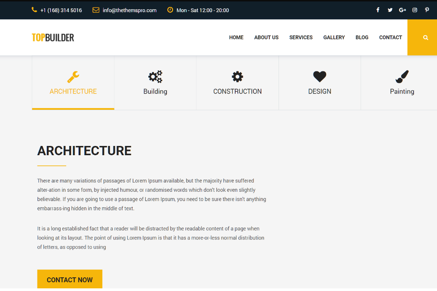The width and height of the screenshot is (437, 291).
Task: Click the heart icon above Design
Action: (320, 77)
